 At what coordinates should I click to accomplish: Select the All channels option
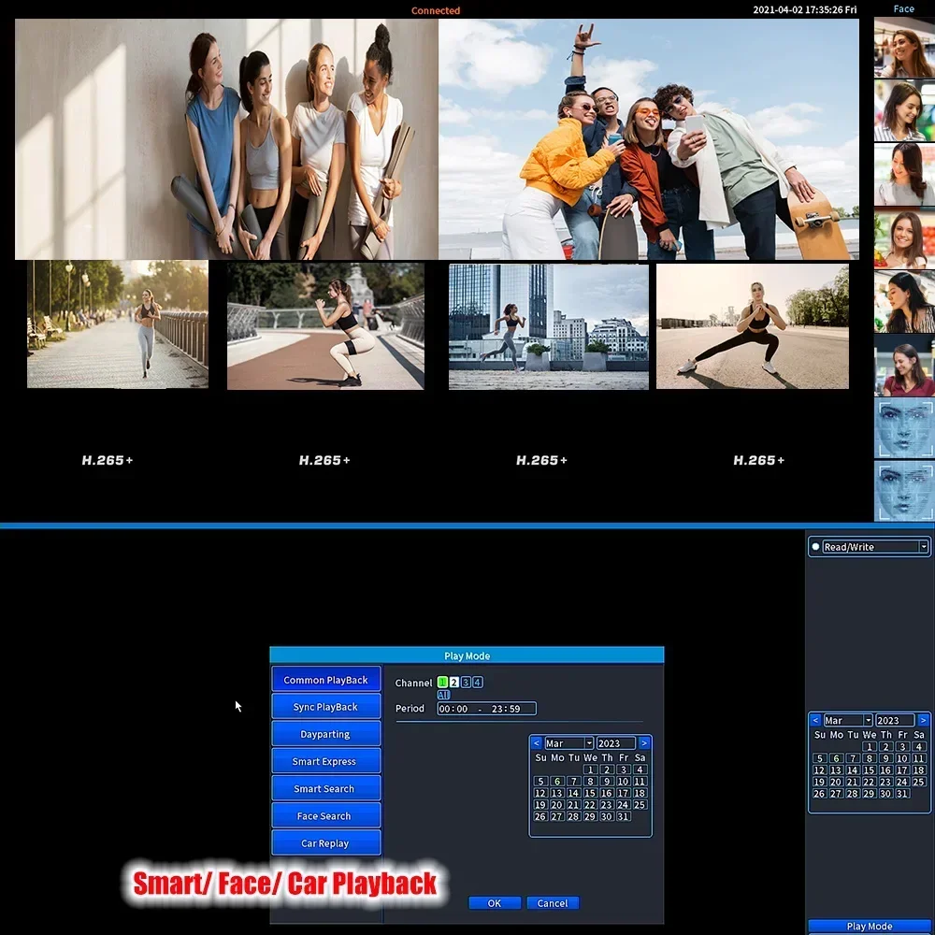(x=443, y=695)
